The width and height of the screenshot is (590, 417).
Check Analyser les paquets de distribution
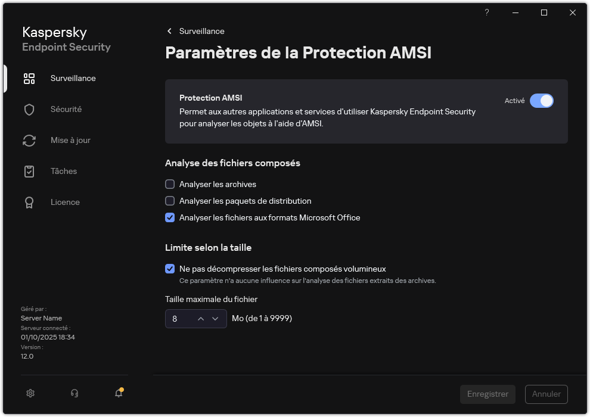[x=170, y=201]
